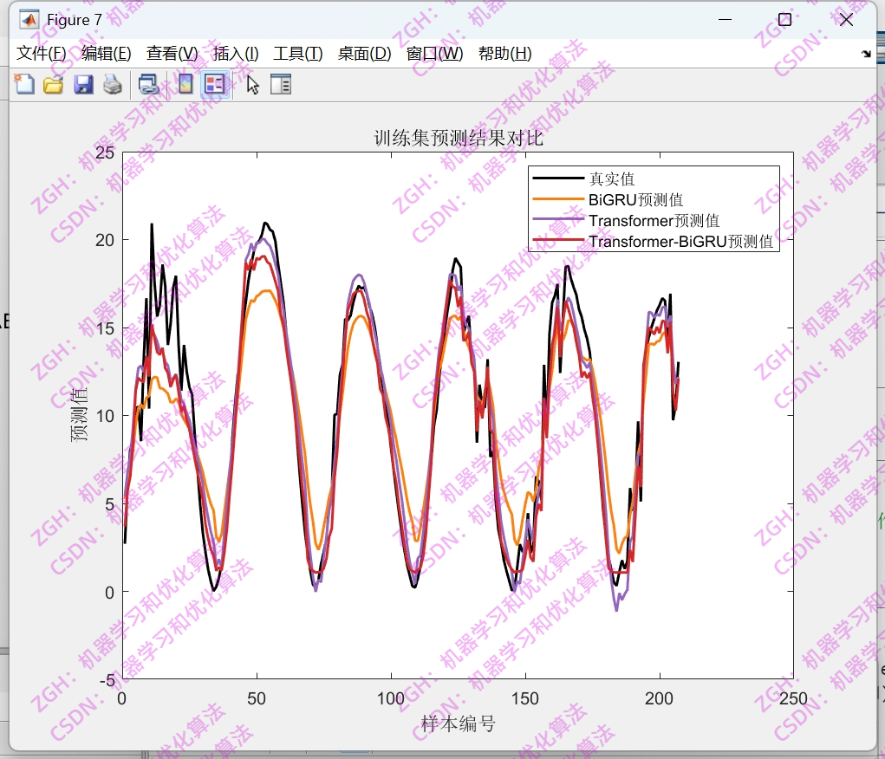
Task: Open the Property Inspector icon at toolbar end
Action: pyautogui.click(x=280, y=84)
